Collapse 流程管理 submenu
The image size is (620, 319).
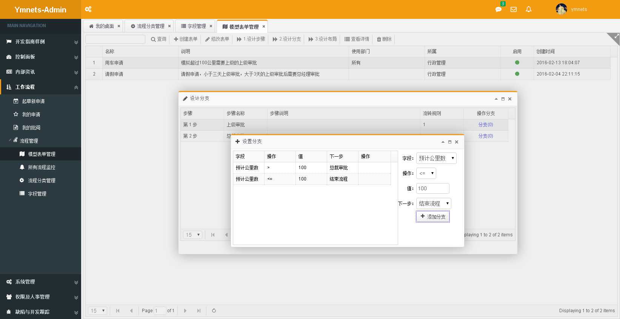[x=40, y=141]
